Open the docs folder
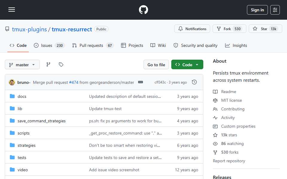Viewport: 287px width, 179px height. (x=22, y=96)
